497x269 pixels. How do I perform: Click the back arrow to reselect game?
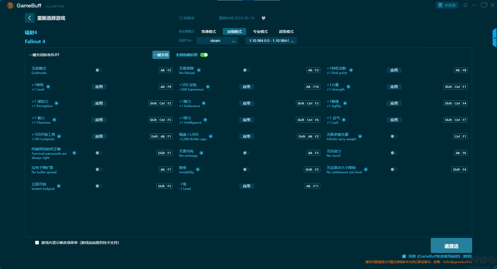(30, 18)
